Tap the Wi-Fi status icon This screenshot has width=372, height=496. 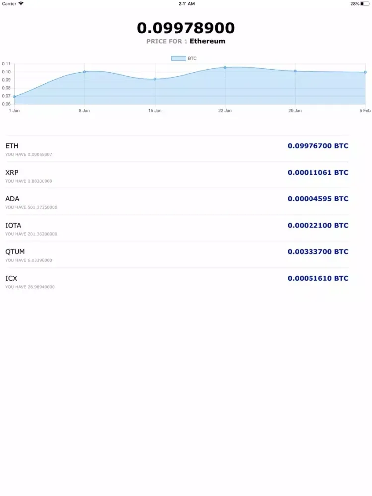tap(21, 4)
